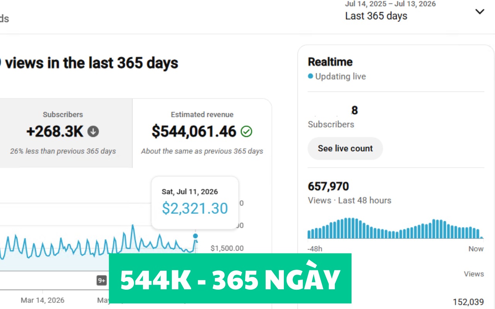Click the subscribers down arrow icon
495x309 pixels.
(x=93, y=132)
